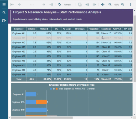
Task: Jump to last page of report
Action: [51, 5]
